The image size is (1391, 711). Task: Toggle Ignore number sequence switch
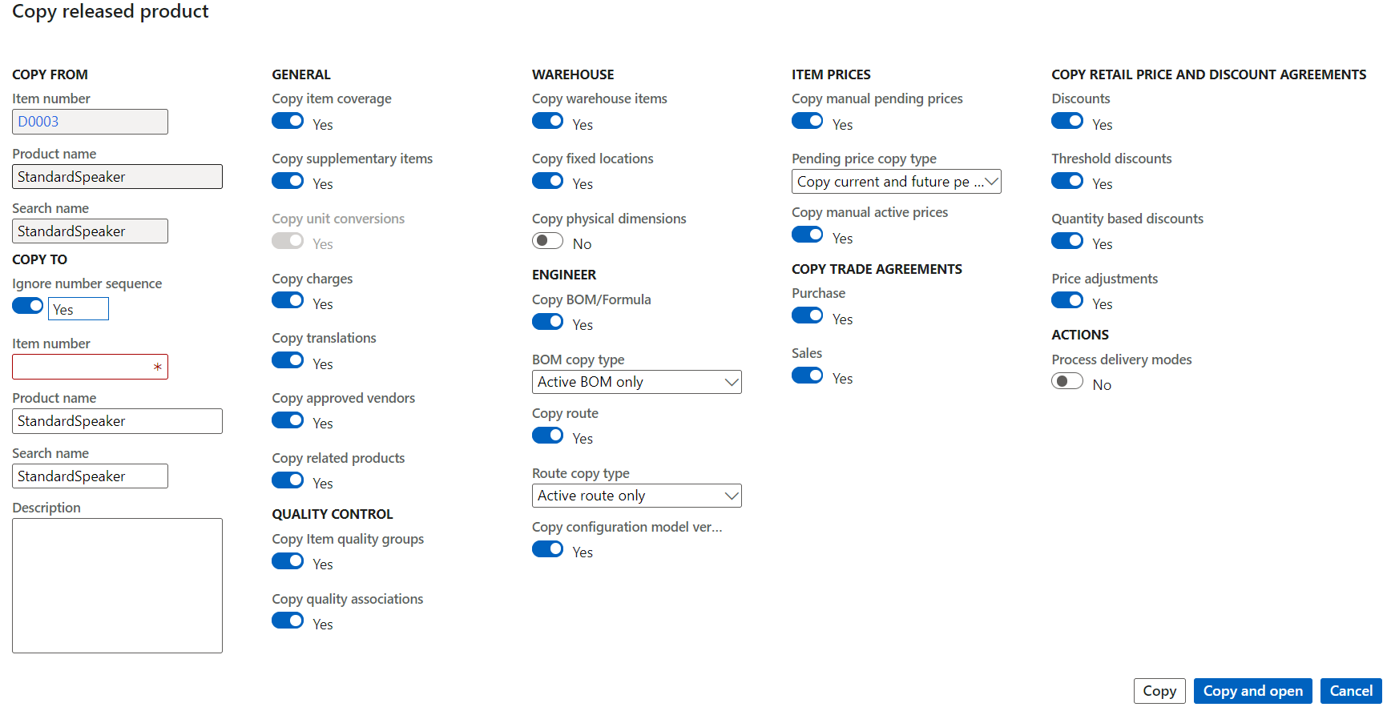coord(28,307)
